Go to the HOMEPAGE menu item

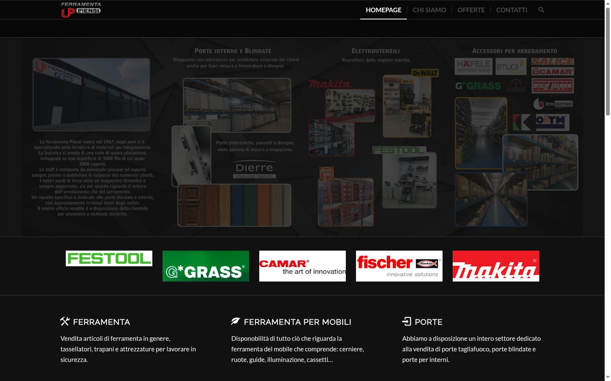click(x=384, y=10)
